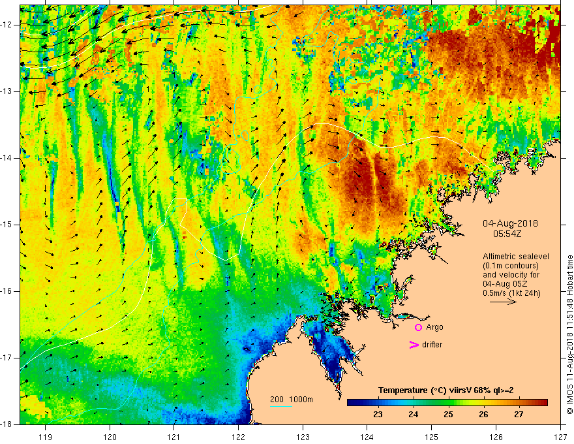Screen dimensions: 574x444
Task: Click the 0.5m/s velocity scale arrow
Action: tap(503, 302)
